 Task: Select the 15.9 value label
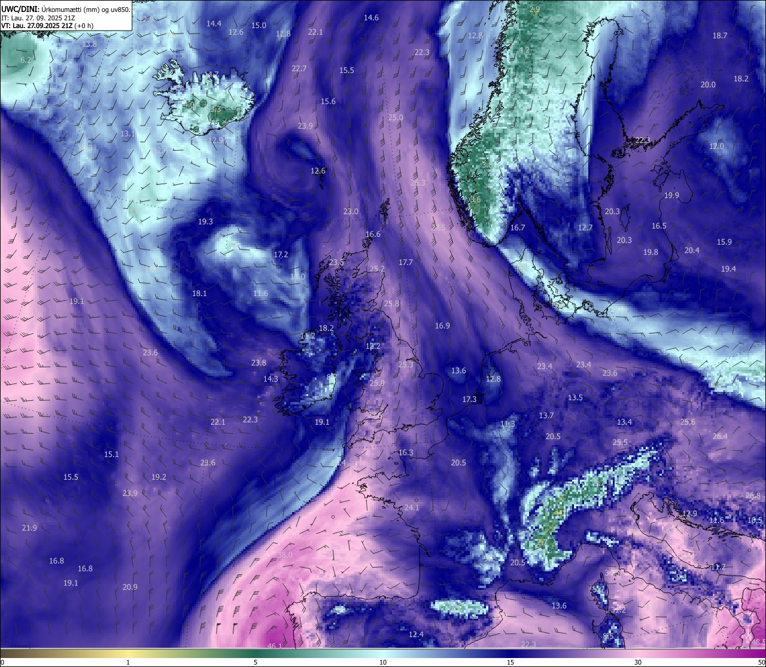point(724,242)
